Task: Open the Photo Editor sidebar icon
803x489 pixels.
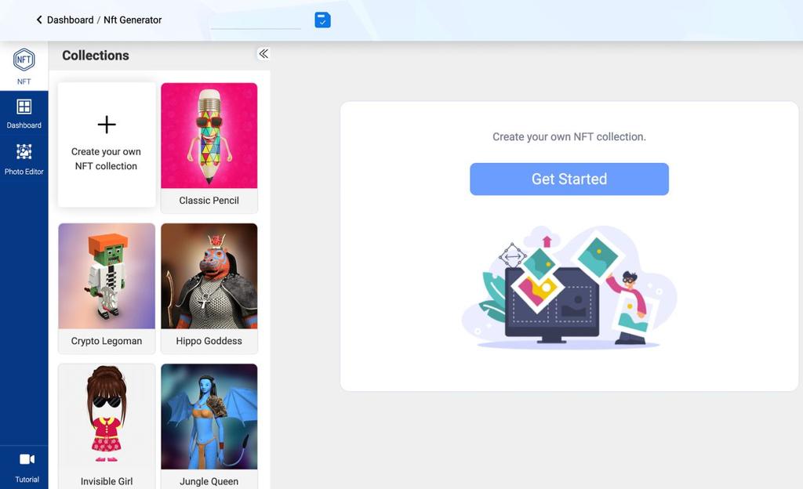Action: click(24, 152)
